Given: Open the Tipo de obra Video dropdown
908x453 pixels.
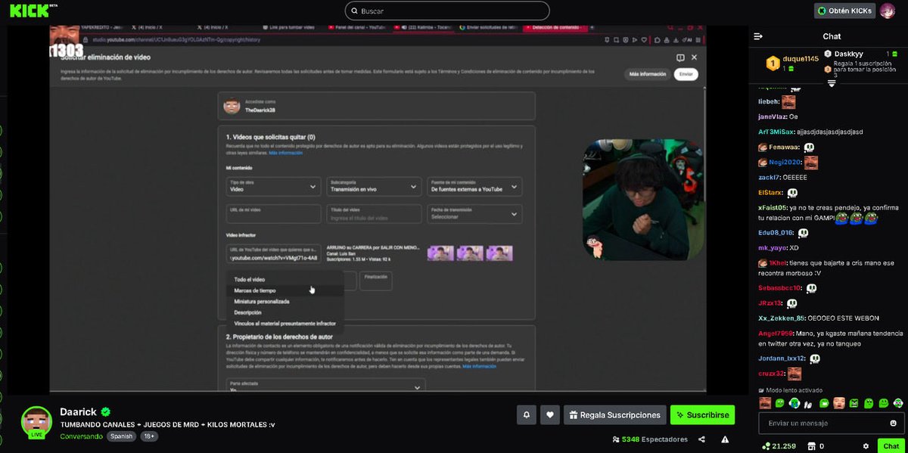Looking at the screenshot, I should (x=273, y=187).
